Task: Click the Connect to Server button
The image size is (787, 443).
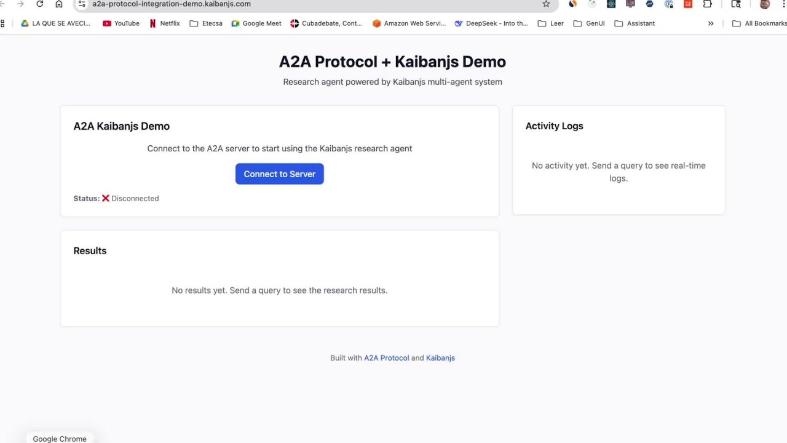Action: 279,174
